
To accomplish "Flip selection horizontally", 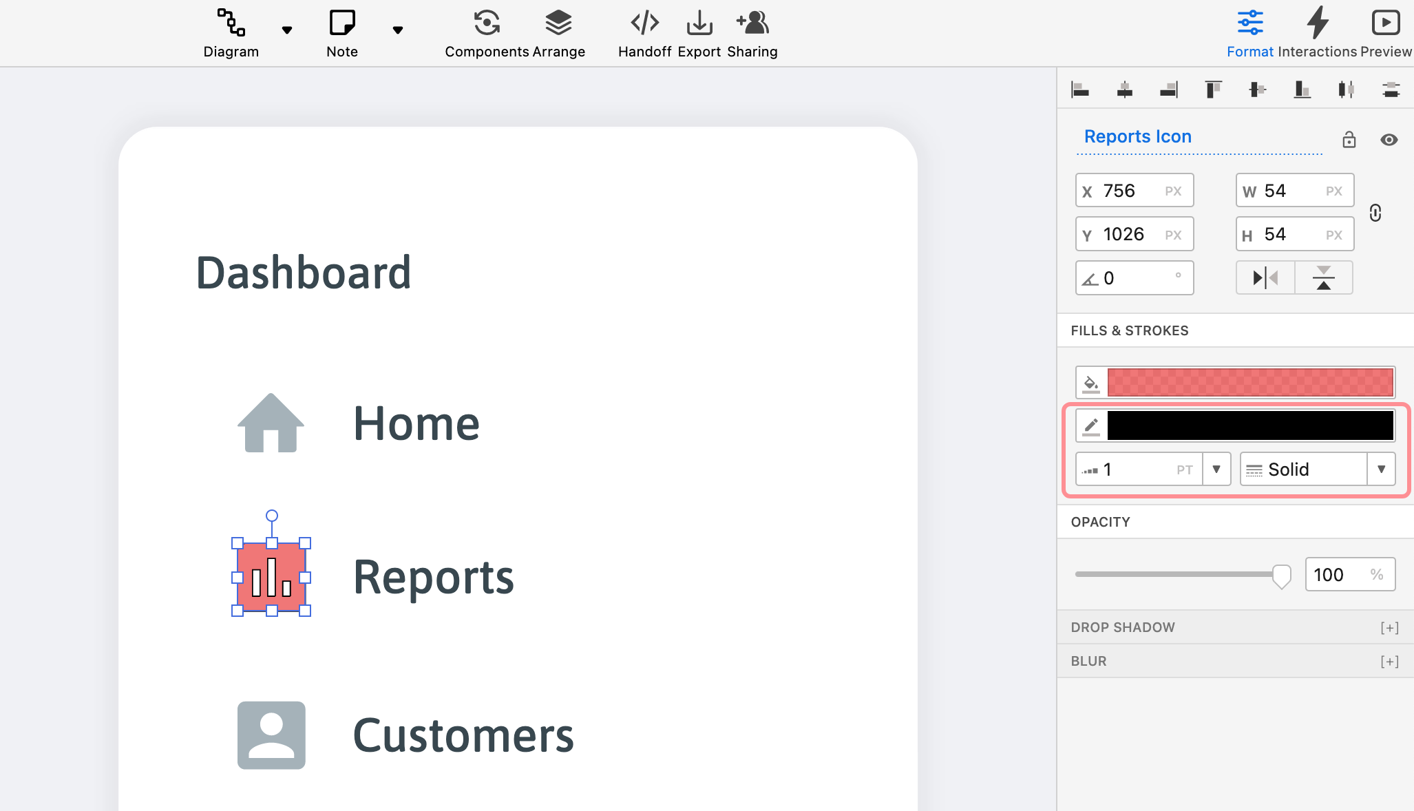I will click(1265, 278).
